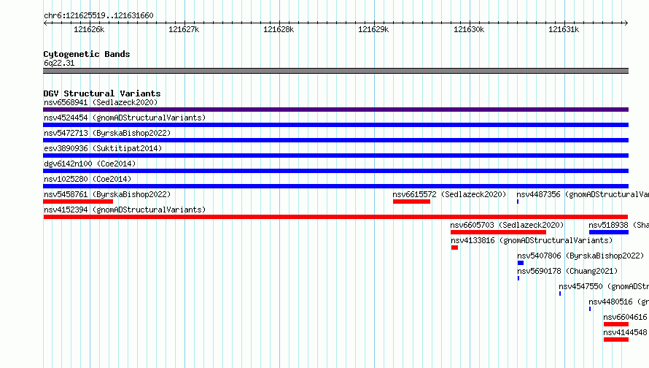Open the nsv4480516 variant label

[x=619, y=302]
